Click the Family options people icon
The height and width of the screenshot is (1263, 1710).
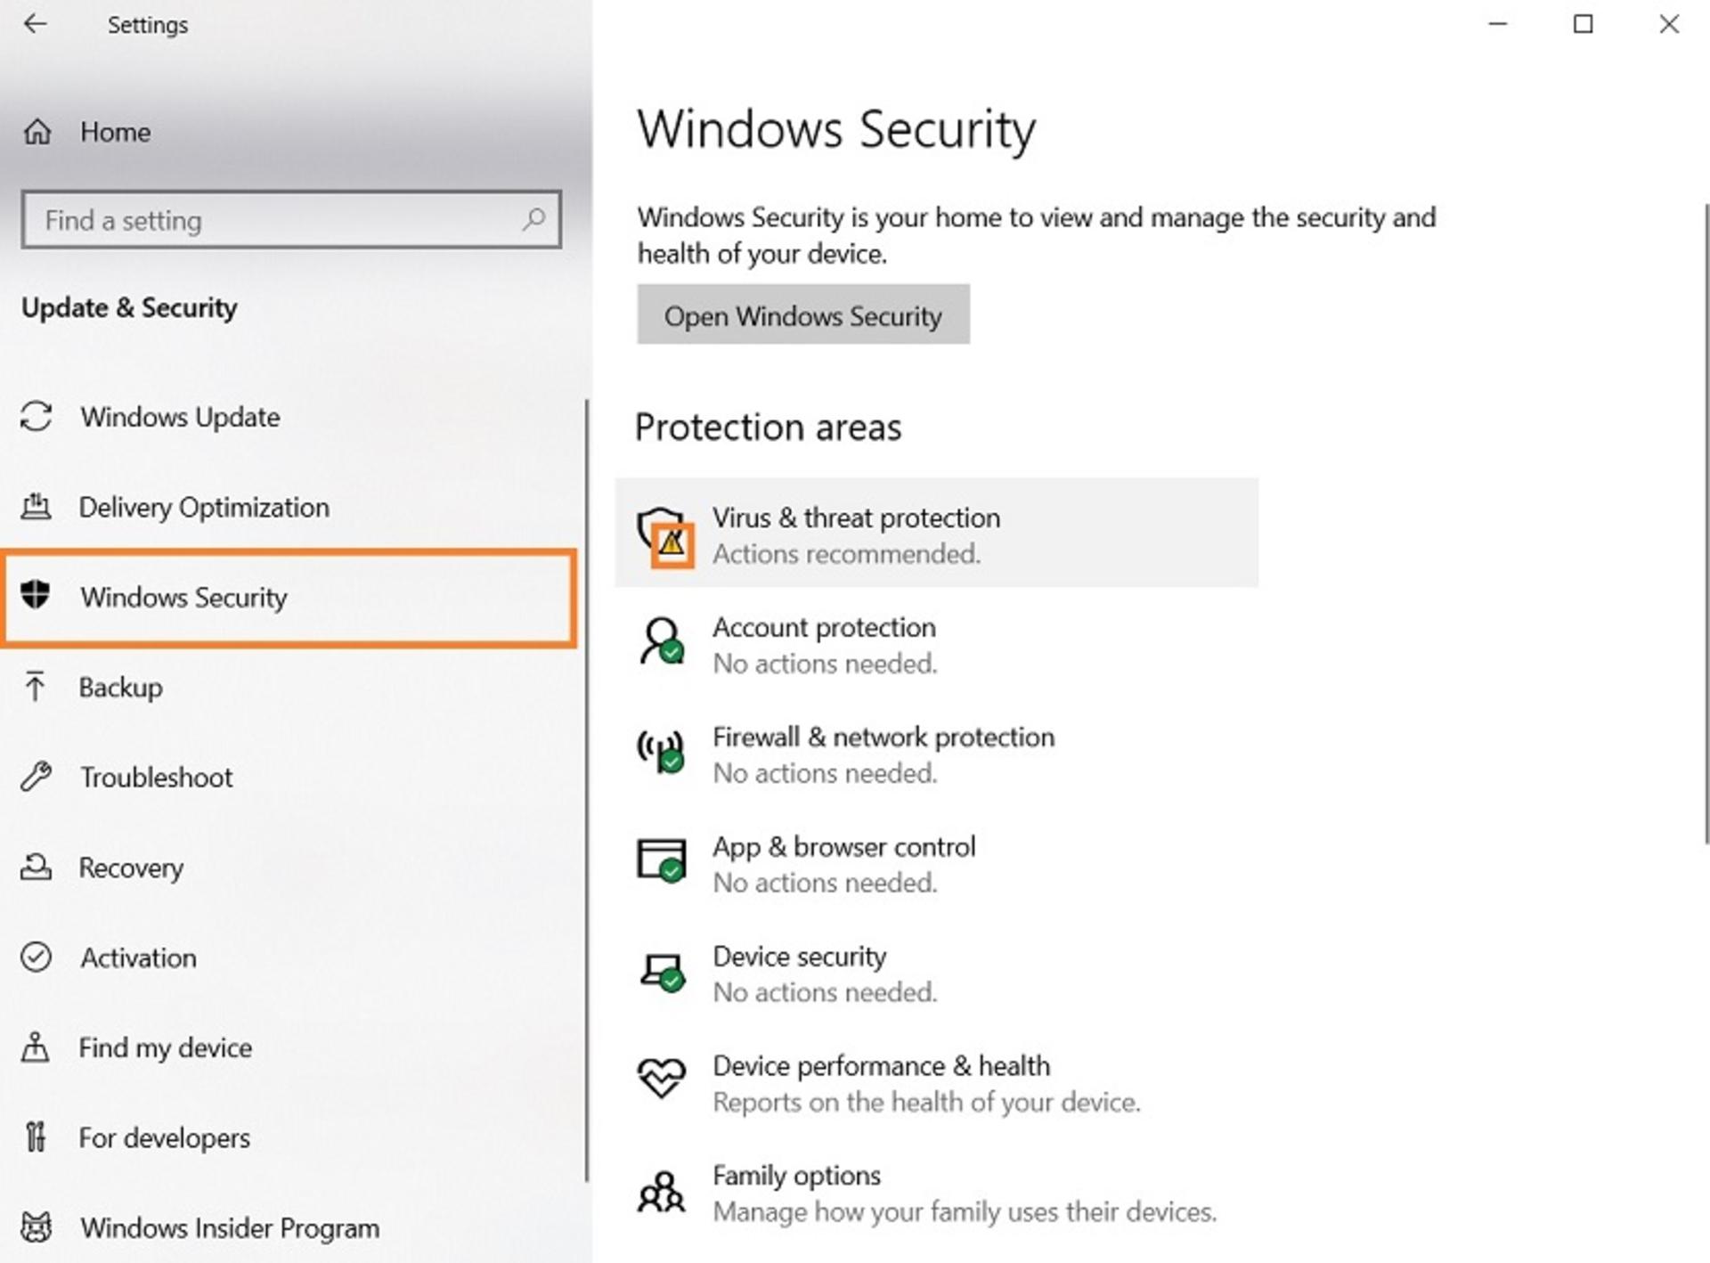(661, 1192)
